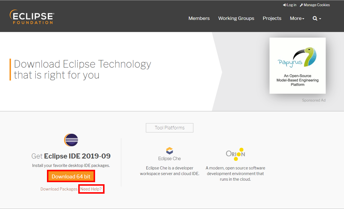Click 'Eclipse Che is a developer' description

click(x=169, y=171)
